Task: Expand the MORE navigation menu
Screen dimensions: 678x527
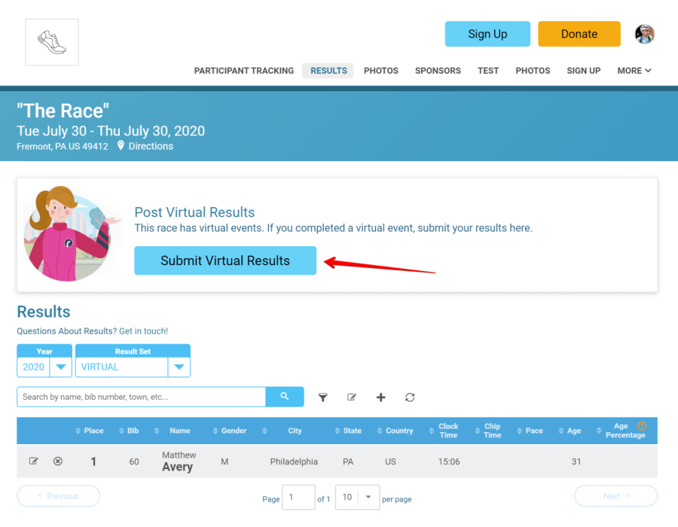Action: (634, 71)
